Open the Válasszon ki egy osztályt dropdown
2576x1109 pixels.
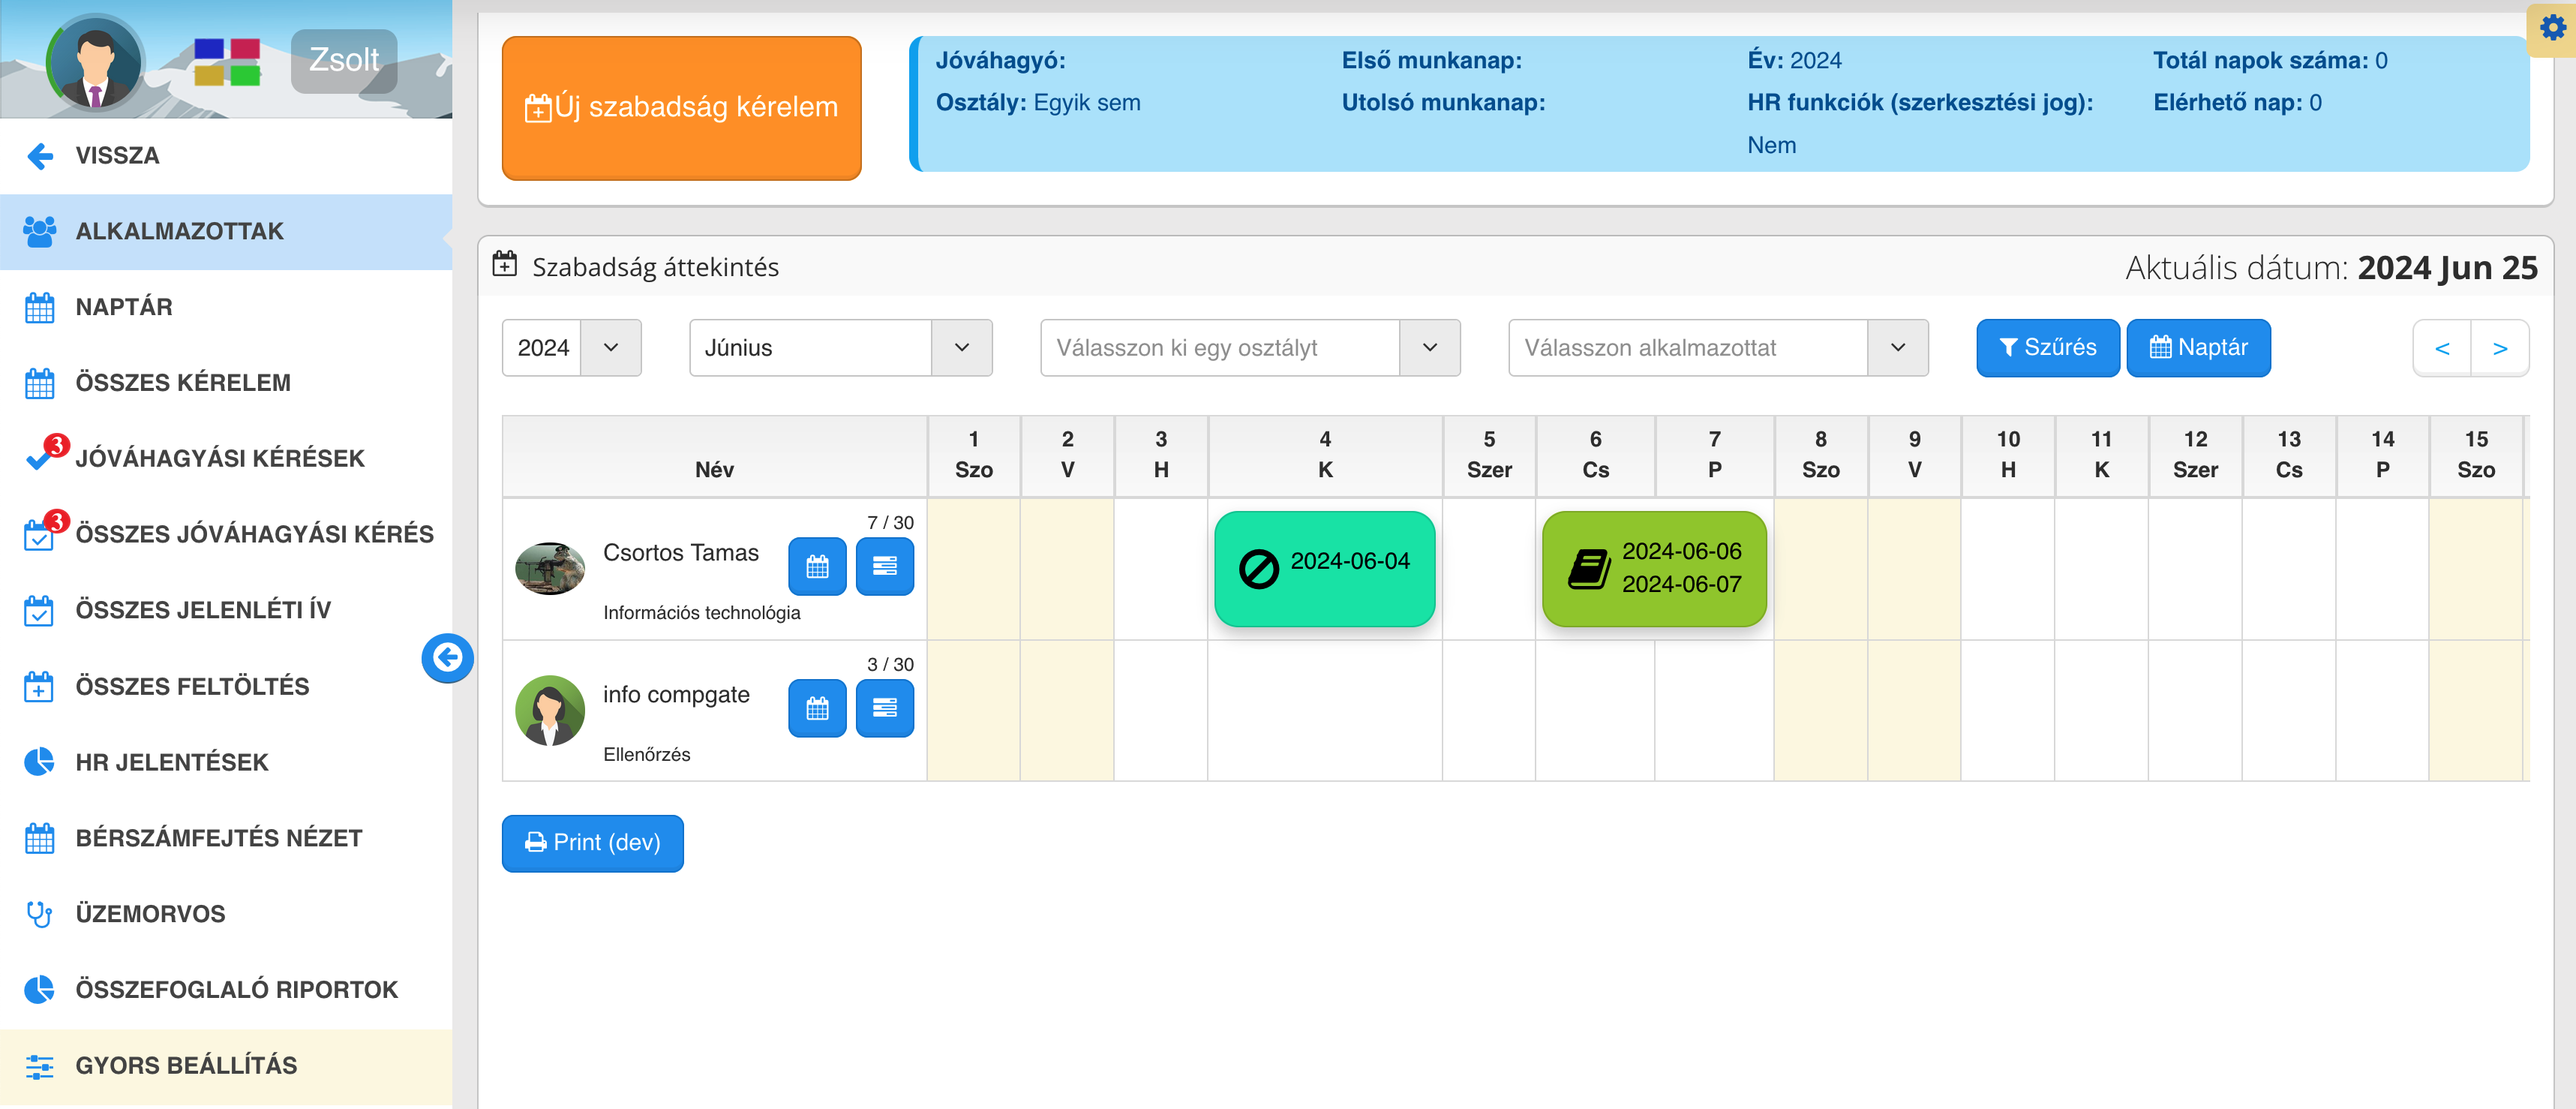click(1250, 348)
